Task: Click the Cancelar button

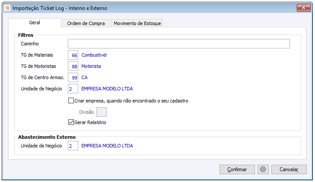Action: [x=289, y=169]
